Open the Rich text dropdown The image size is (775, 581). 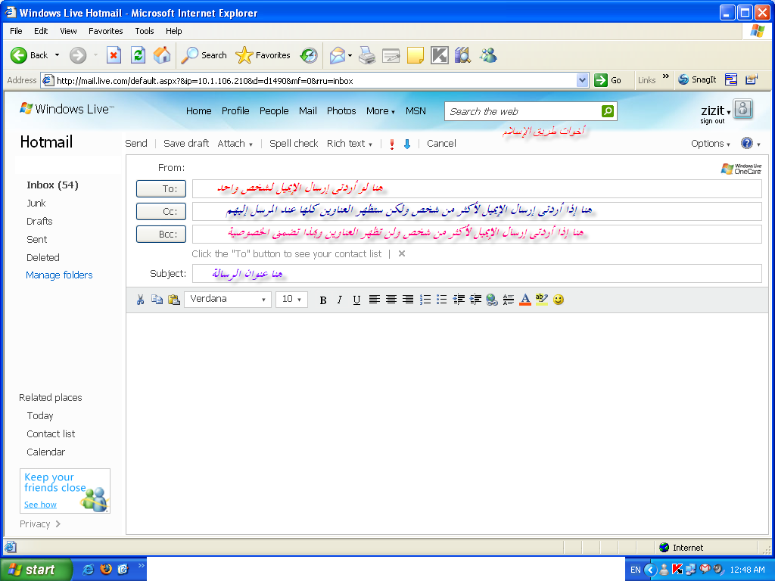point(350,143)
